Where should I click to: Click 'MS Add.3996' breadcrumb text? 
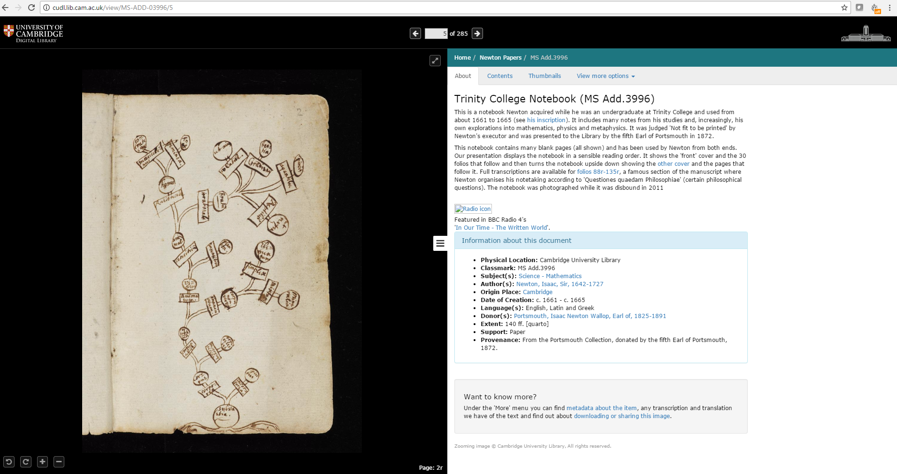pos(549,58)
